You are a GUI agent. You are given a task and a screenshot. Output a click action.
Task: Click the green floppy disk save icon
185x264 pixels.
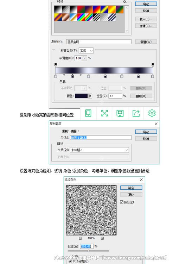pyautogui.click(x=120, y=113)
